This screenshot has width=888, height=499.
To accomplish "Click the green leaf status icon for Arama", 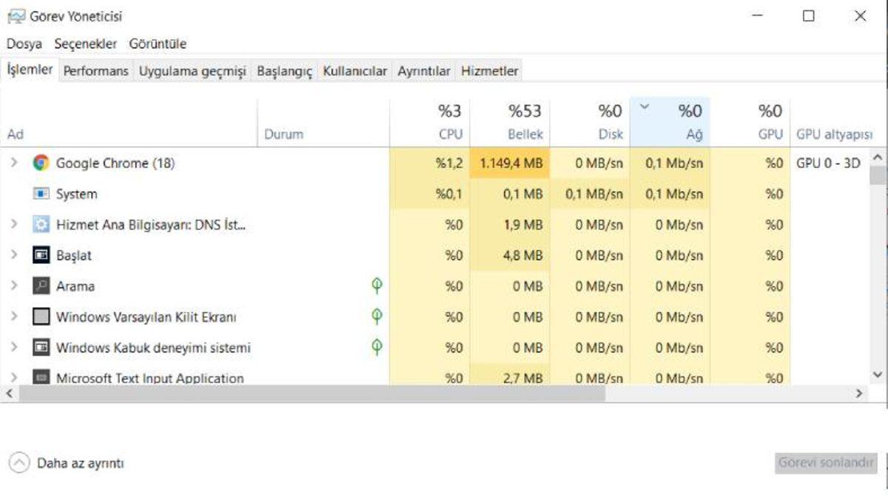I will (x=377, y=286).
